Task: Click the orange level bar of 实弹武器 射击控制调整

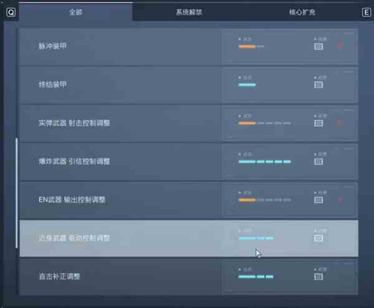Action: point(247,123)
